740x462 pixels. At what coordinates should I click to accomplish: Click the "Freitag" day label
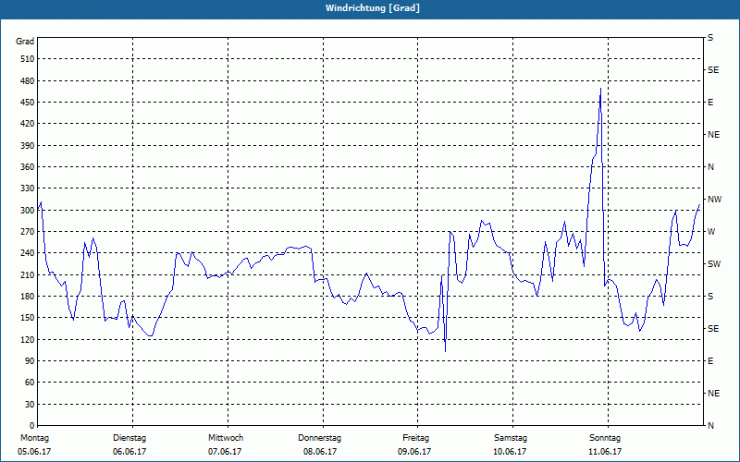point(415,438)
